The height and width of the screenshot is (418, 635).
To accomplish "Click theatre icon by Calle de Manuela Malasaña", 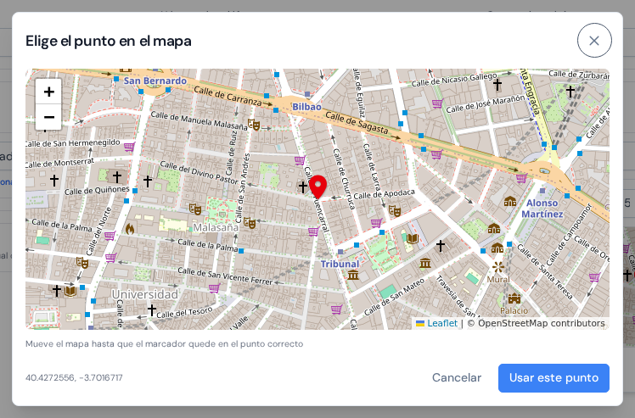I will pos(254,125).
